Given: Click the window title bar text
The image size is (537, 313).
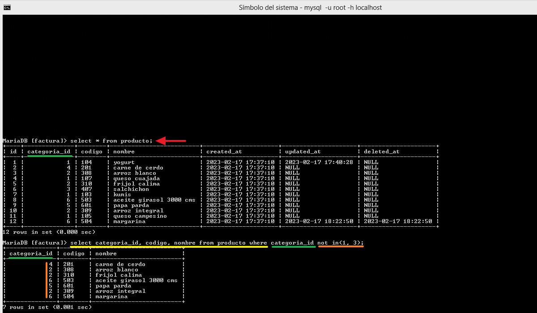Looking at the screenshot, I should click(310, 8).
